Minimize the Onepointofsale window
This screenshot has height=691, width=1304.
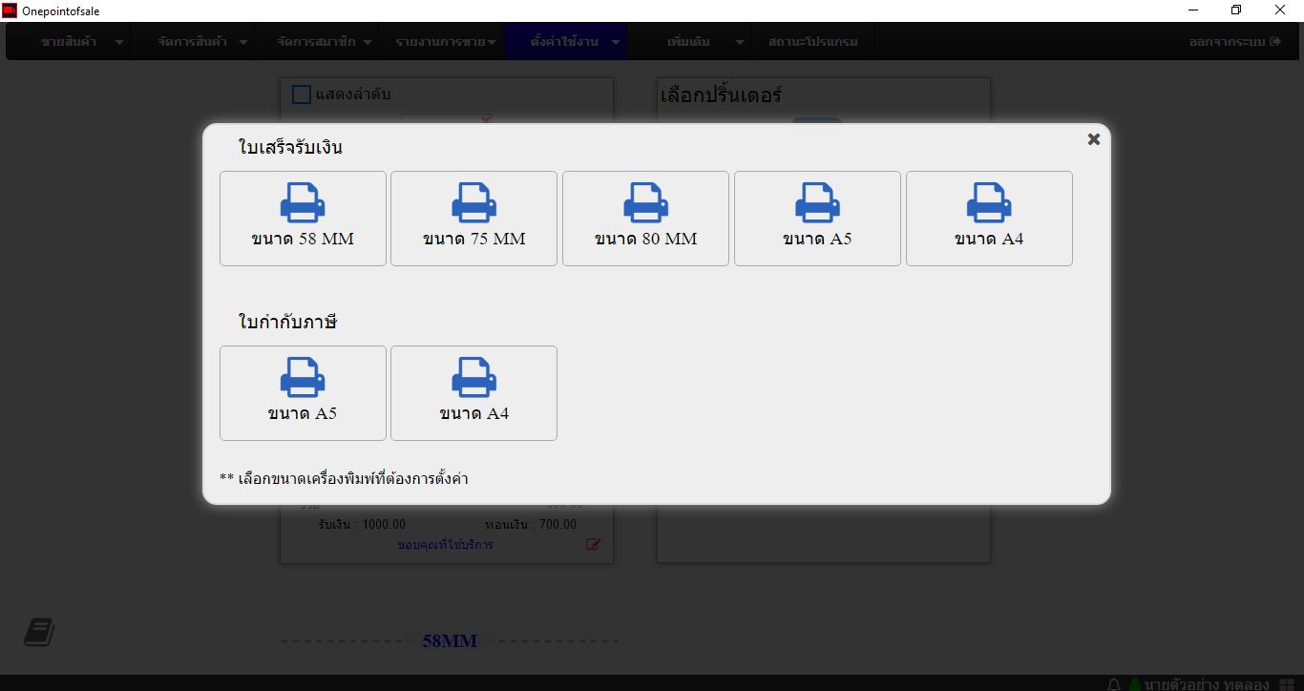point(1193,10)
